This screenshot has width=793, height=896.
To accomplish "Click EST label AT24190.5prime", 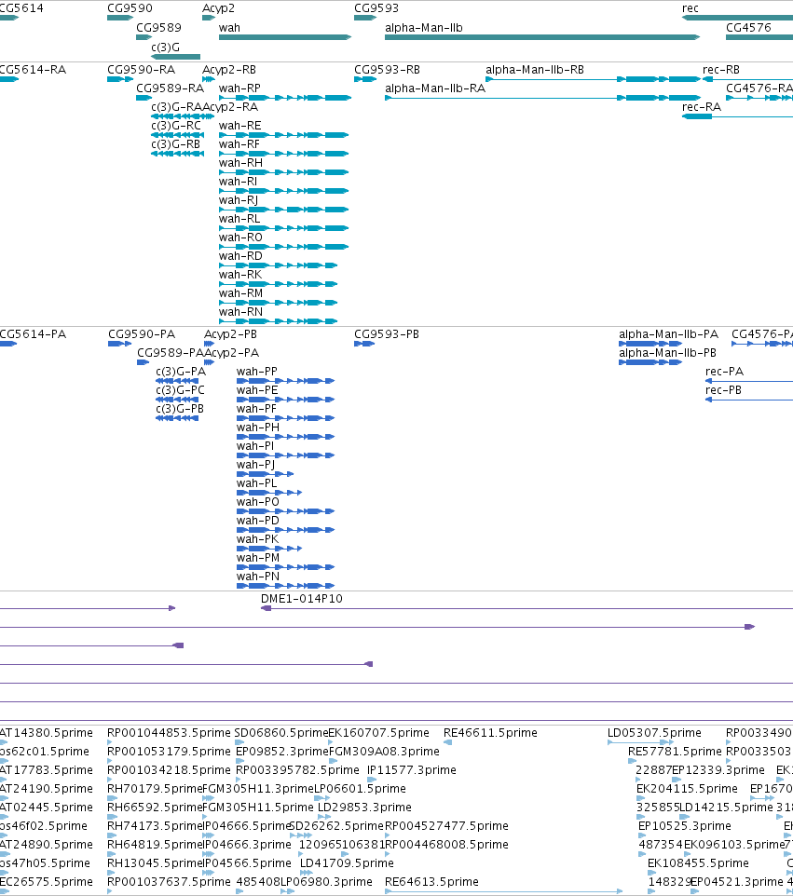I will tap(47, 789).
